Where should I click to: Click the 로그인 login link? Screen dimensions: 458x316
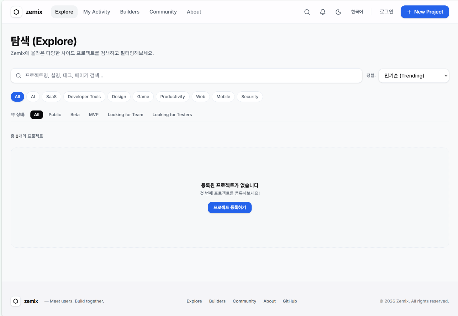[386, 12]
